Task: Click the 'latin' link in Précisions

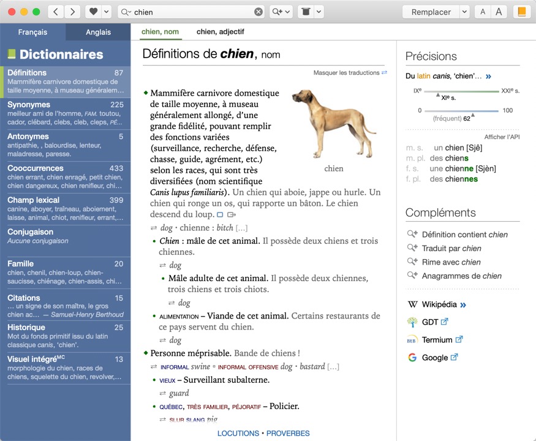Action: coord(423,76)
